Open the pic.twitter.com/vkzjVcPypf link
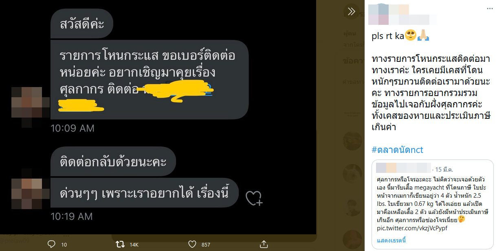 pyautogui.click(x=411, y=228)
